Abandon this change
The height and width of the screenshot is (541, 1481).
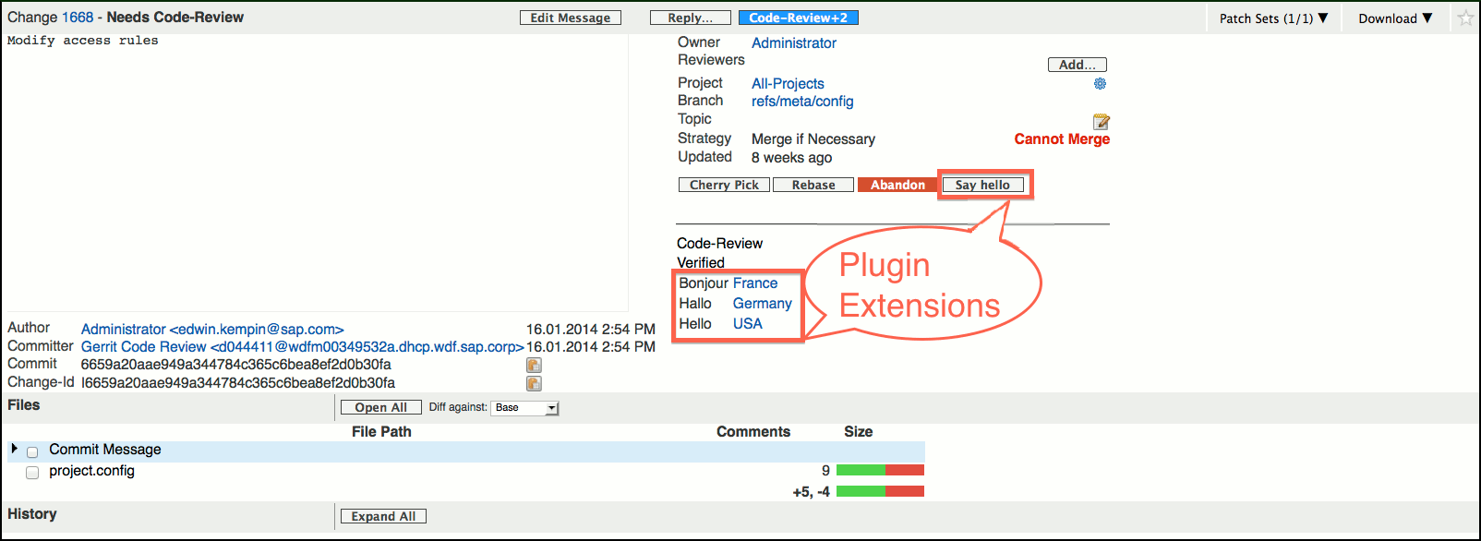coord(897,186)
